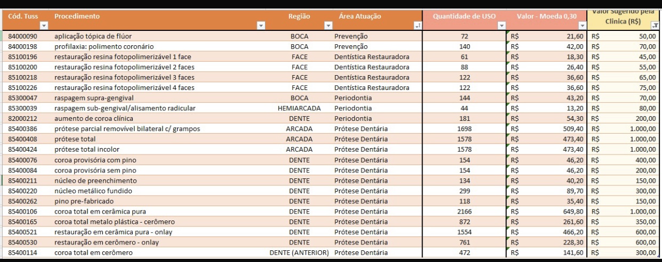Click the Valor Sugerido pela Clínica filter icon

pos(655,26)
